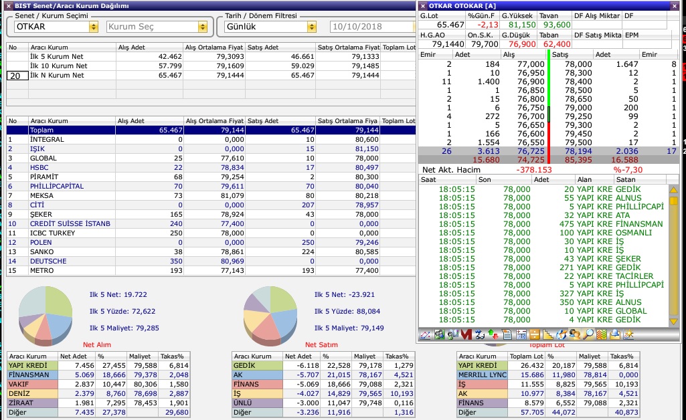Click the Net Akt. Hacim value -378.153

[534, 170]
